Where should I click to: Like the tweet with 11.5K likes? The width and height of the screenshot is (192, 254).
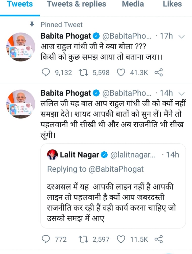(122, 239)
